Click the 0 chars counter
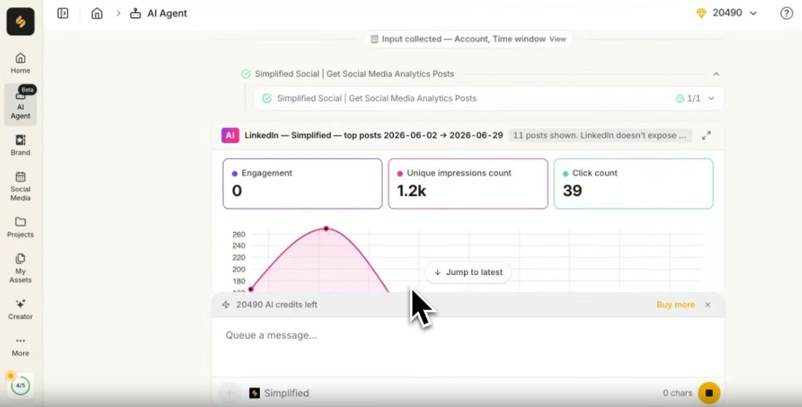The image size is (802, 407). click(677, 393)
